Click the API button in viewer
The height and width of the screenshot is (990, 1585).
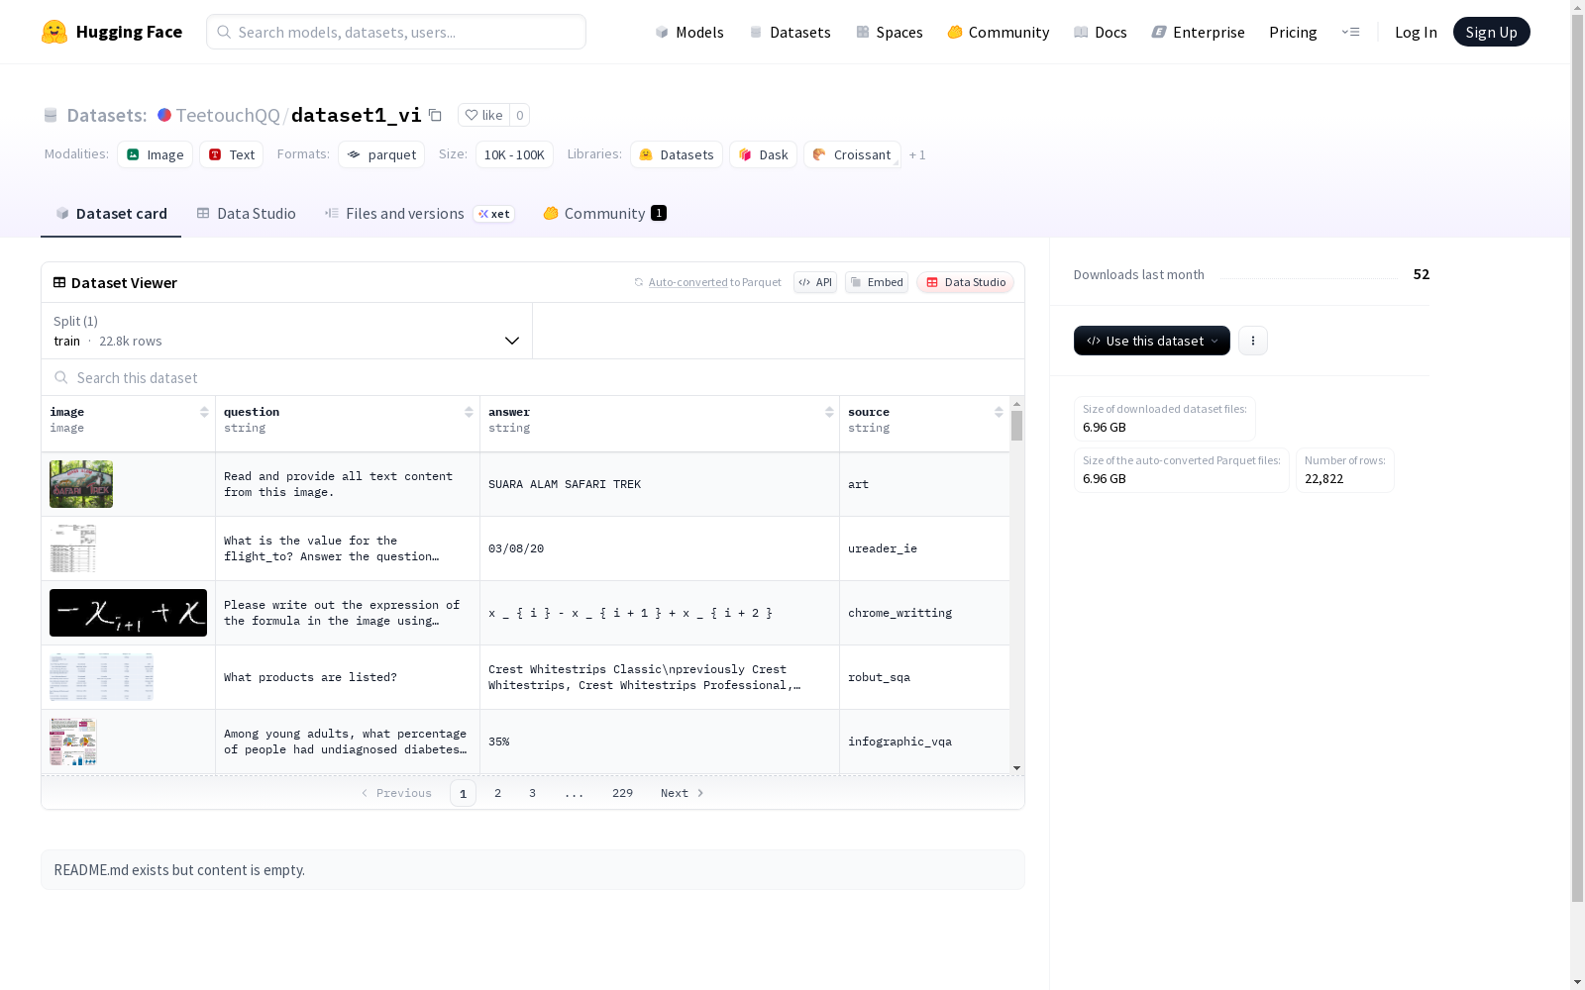point(815,282)
